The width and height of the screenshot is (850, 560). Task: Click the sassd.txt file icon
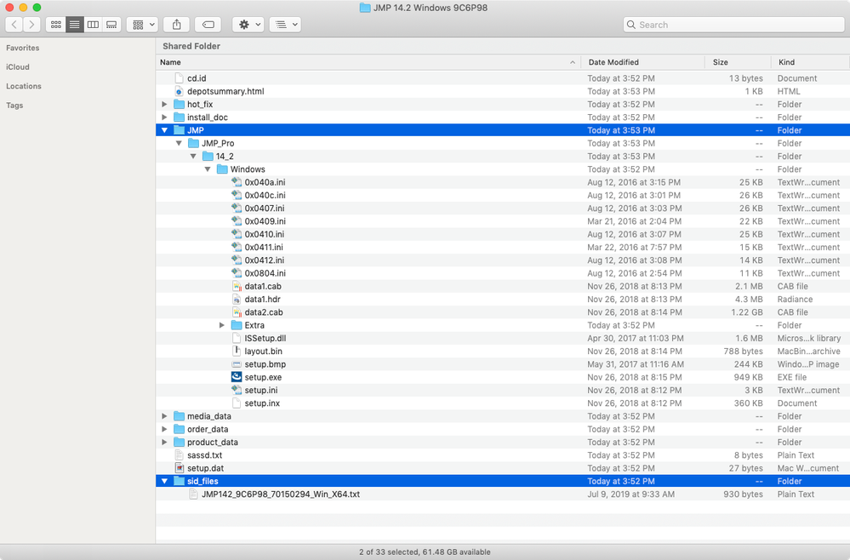tap(179, 455)
